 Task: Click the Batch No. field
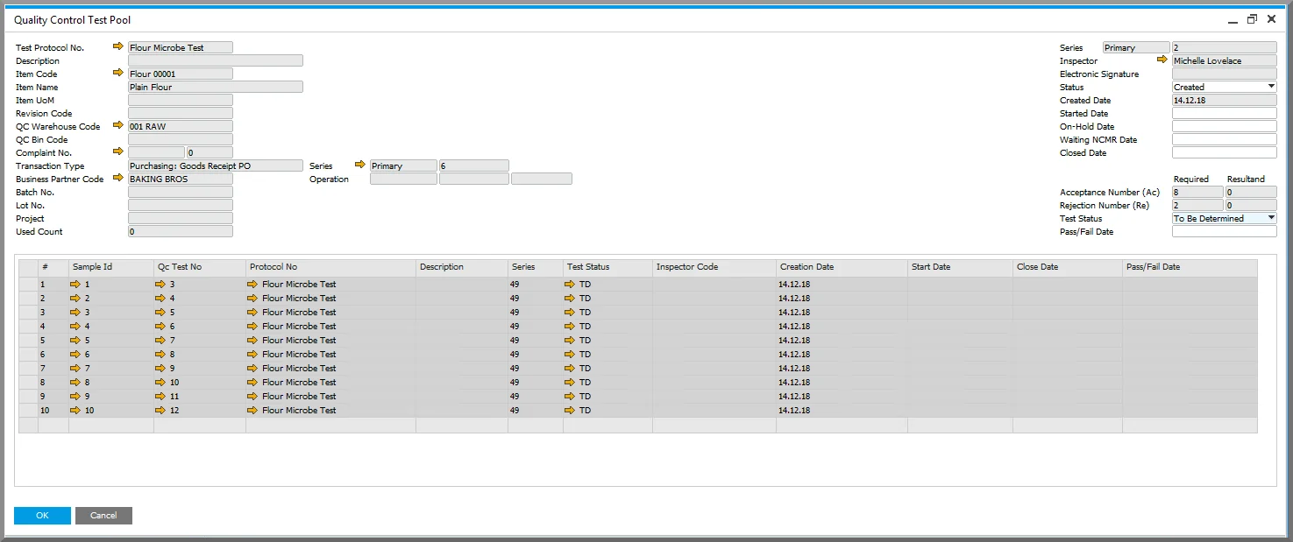tap(181, 192)
